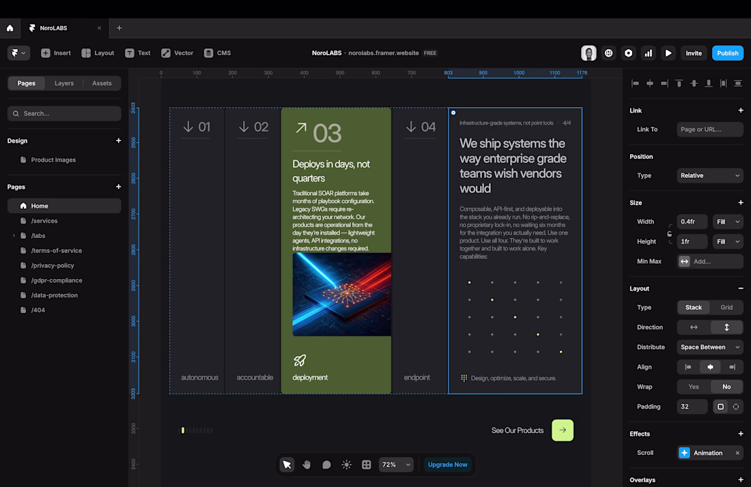Click the Width value field
This screenshot has height=487, width=751.
point(692,222)
